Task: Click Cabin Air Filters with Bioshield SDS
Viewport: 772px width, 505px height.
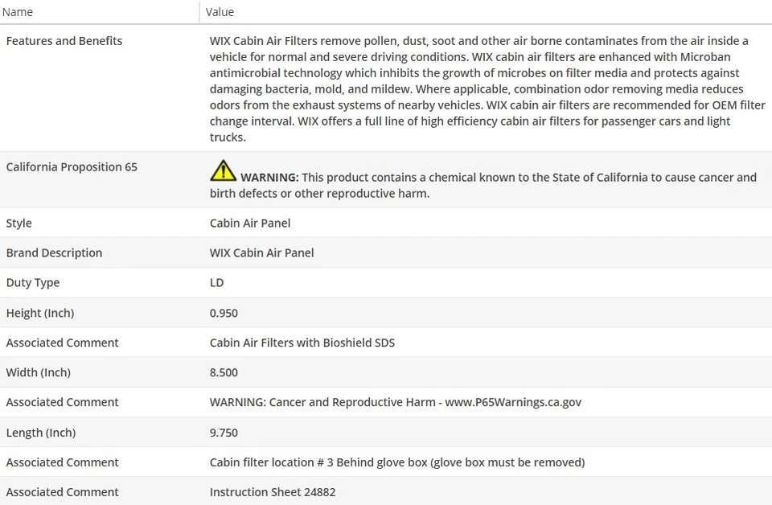Action: (302, 343)
